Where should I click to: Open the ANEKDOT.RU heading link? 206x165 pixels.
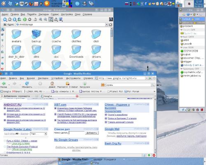[12, 105]
